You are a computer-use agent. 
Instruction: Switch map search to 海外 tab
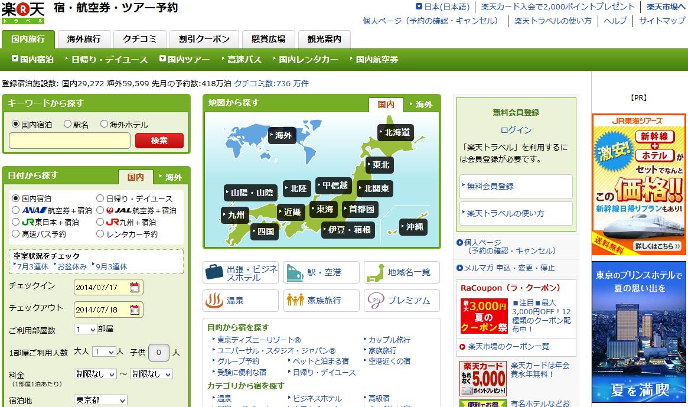click(x=421, y=105)
